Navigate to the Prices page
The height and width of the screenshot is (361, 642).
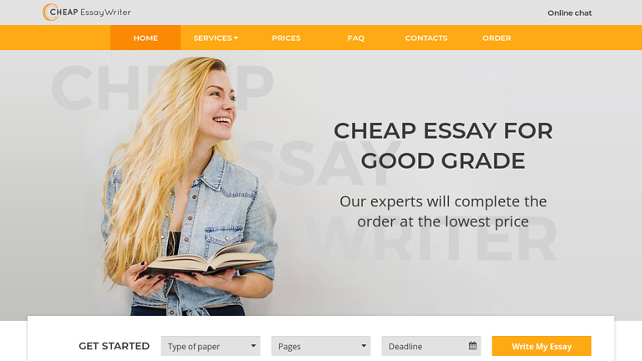point(286,38)
